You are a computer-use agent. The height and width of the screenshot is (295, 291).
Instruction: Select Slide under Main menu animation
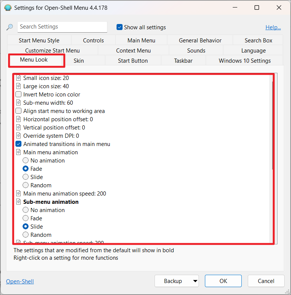pyautogui.click(x=26, y=177)
